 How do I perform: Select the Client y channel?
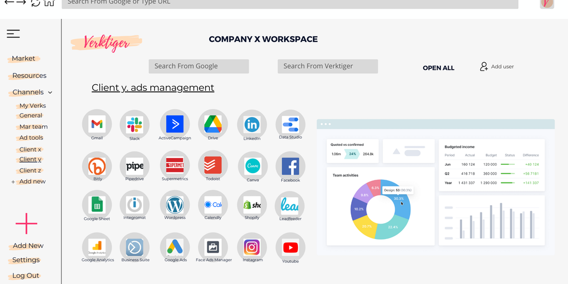click(x=31, y=159)
